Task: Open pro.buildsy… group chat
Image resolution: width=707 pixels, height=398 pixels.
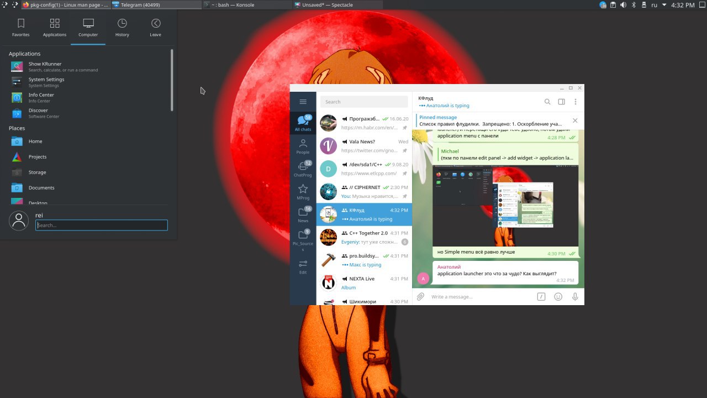Action: pos(365,260)
